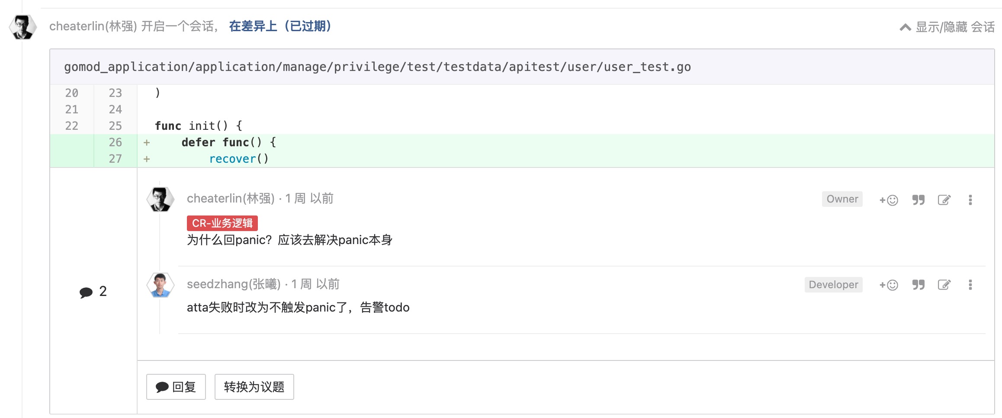Click the CR-业务逻辑 red label

click(x=222, y=223)
